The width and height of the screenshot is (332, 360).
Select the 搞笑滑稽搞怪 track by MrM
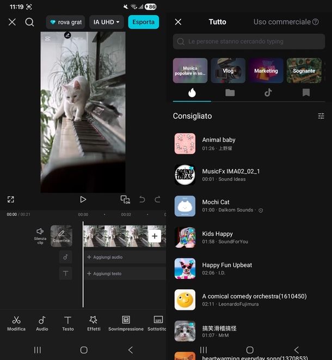tap(249, 331)
